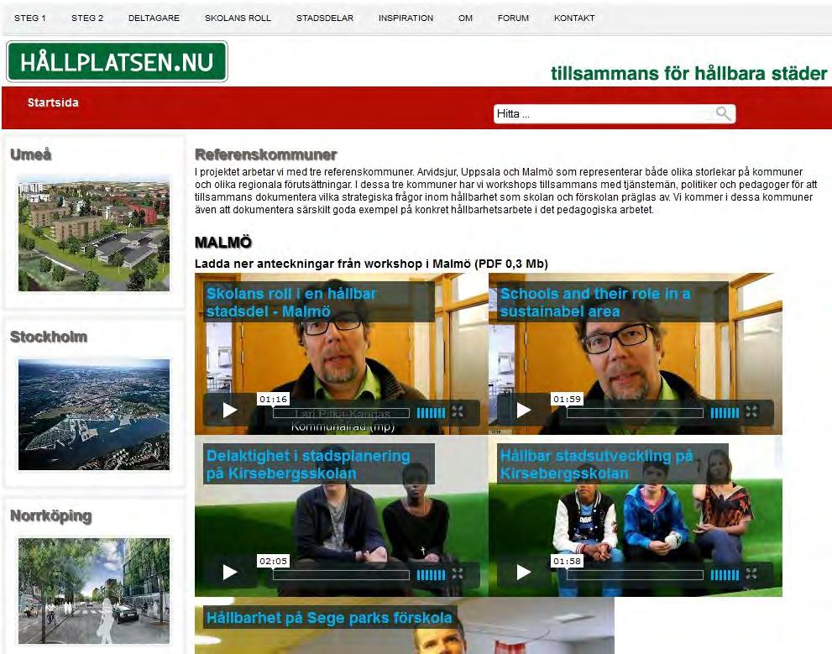
Task: Enter fullscreen on 'Schools and their role' video
Action: (x=751, y=411)
